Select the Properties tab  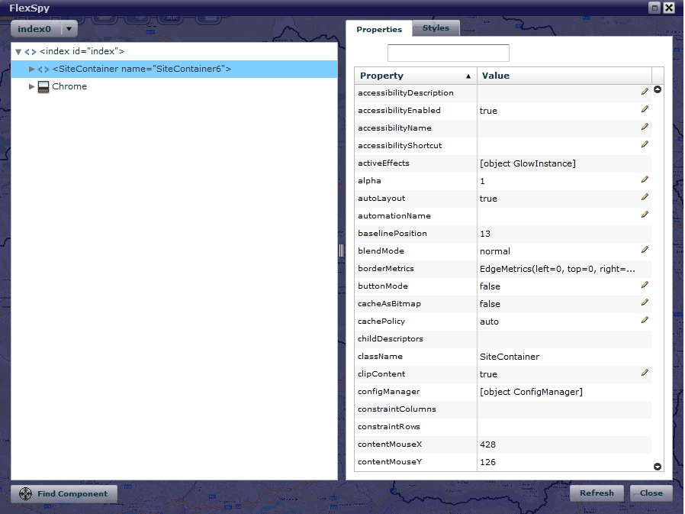379,29
